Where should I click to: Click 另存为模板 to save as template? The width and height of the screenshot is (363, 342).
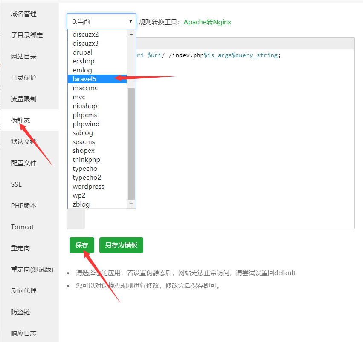(121, 245)
